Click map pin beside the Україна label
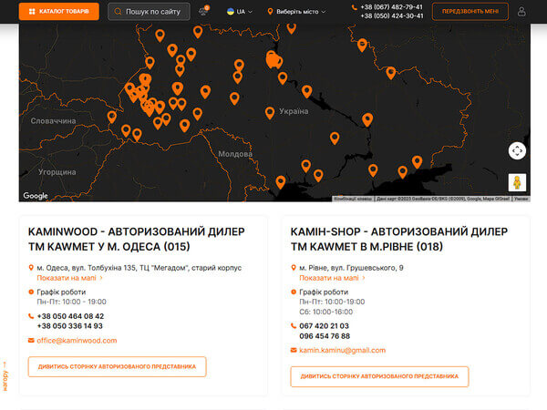Viewport: 547px width, 410px height. point(270,112)
